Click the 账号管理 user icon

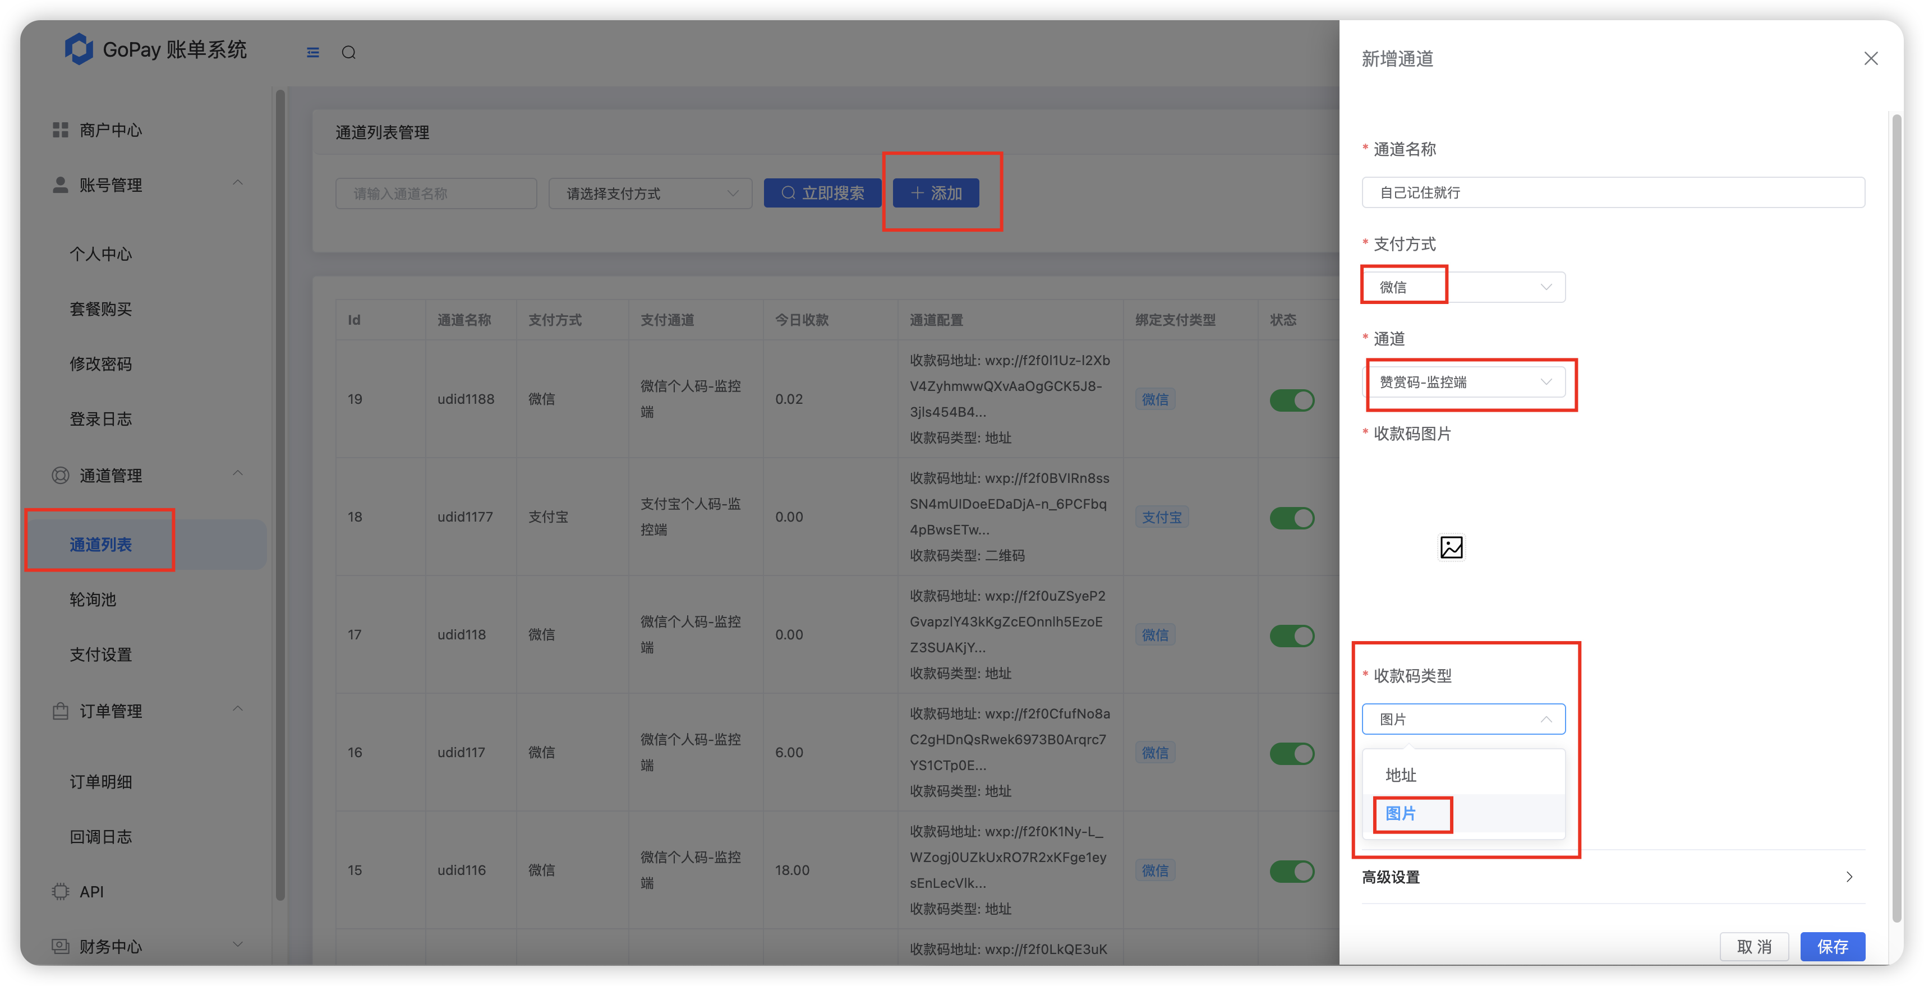(x=61, y=185)
